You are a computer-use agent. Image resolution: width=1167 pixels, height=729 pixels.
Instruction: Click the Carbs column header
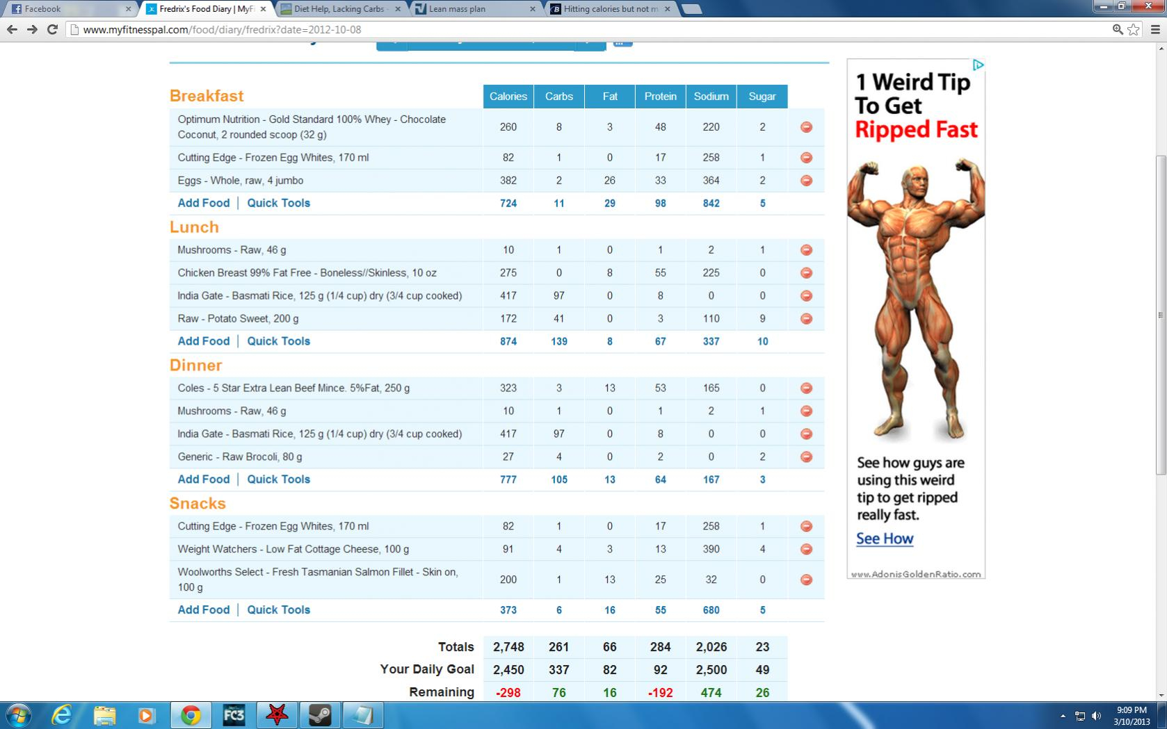[559, 97]
